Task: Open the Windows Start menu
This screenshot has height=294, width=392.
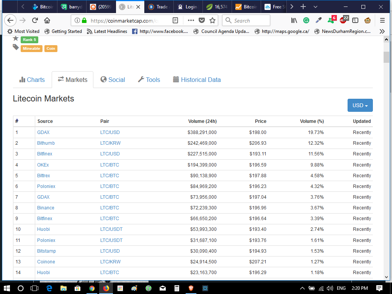Action: pyautogui.click(x=7, y=288)
